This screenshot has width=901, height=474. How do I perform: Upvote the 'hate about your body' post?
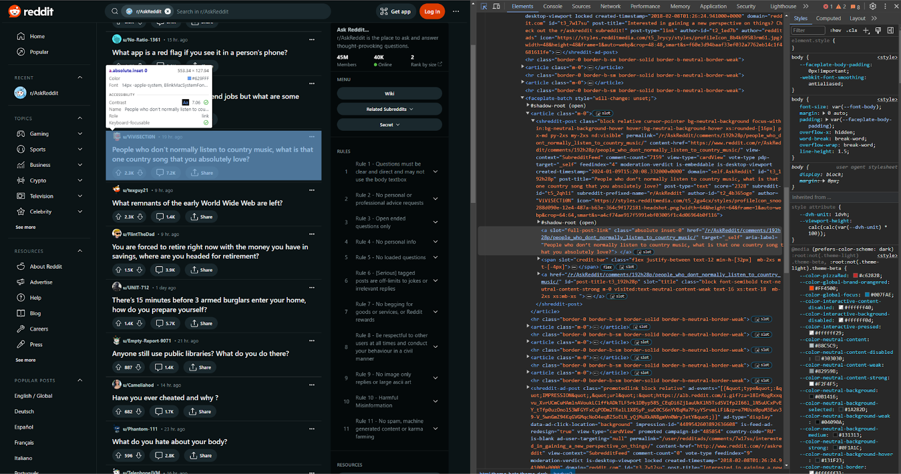(118, 455)
